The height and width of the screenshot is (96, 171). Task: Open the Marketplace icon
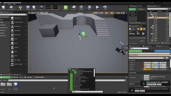[x=34, y=8]
